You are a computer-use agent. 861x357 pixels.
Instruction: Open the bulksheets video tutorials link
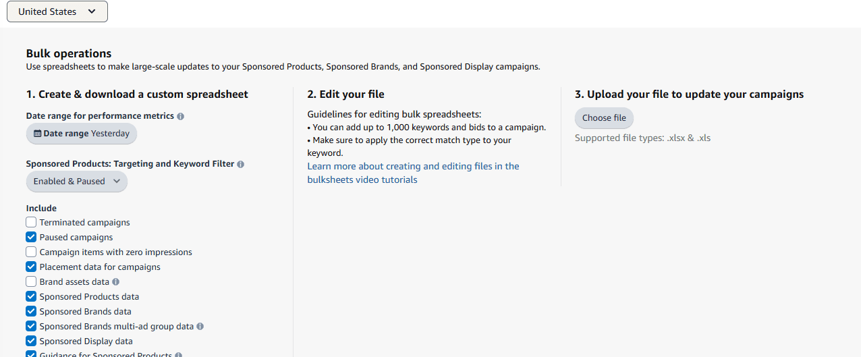pyautogui.click(x=413, y=173)
